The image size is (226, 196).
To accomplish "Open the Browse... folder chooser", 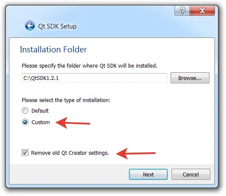I will point(190,78).
